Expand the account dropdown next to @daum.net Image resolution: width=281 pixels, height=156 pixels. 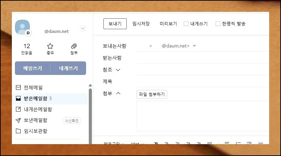click(x=83, y=29)
